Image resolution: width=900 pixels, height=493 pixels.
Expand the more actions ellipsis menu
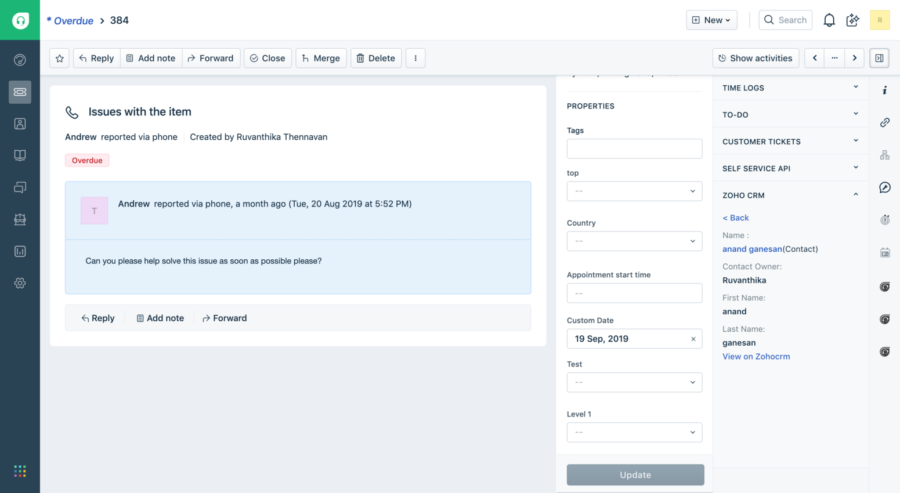(415, 58)
